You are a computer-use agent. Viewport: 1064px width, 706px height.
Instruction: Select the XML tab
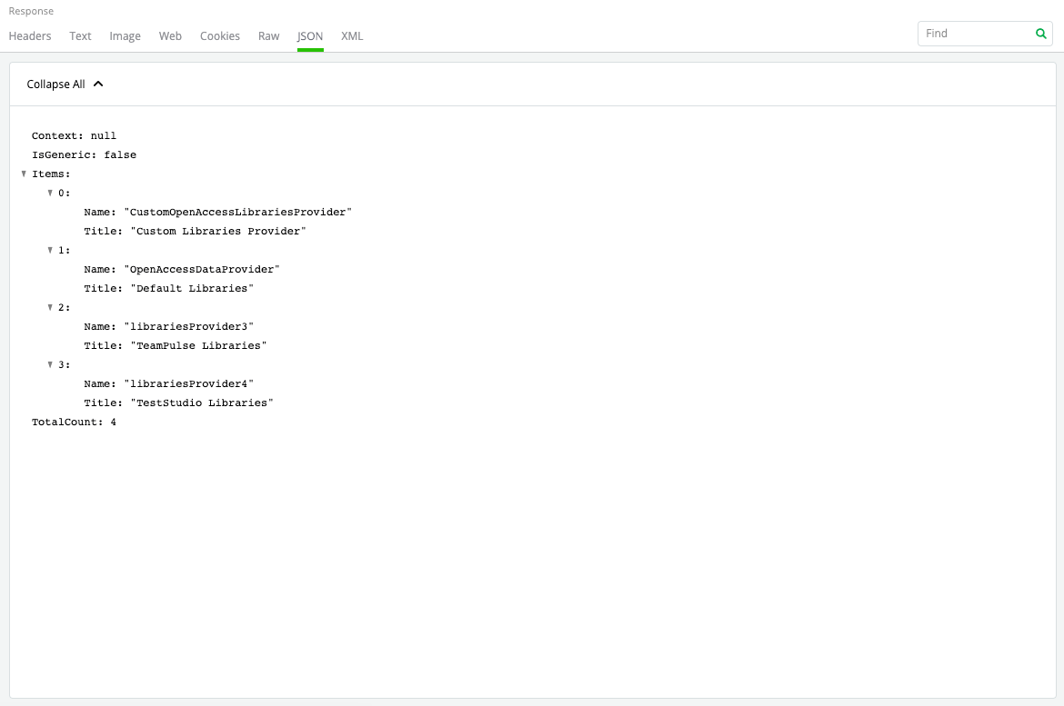click(x=352, y=35)
